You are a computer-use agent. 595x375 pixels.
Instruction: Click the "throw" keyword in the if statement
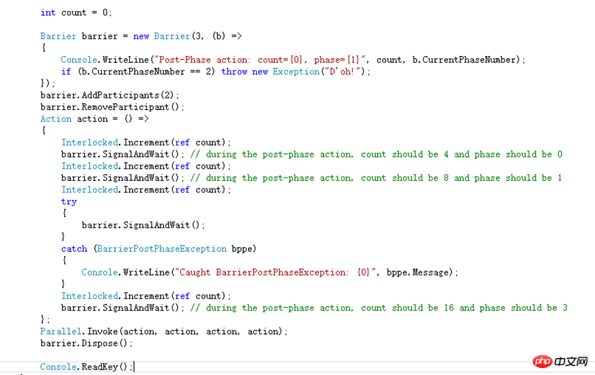tap(234, 72)
